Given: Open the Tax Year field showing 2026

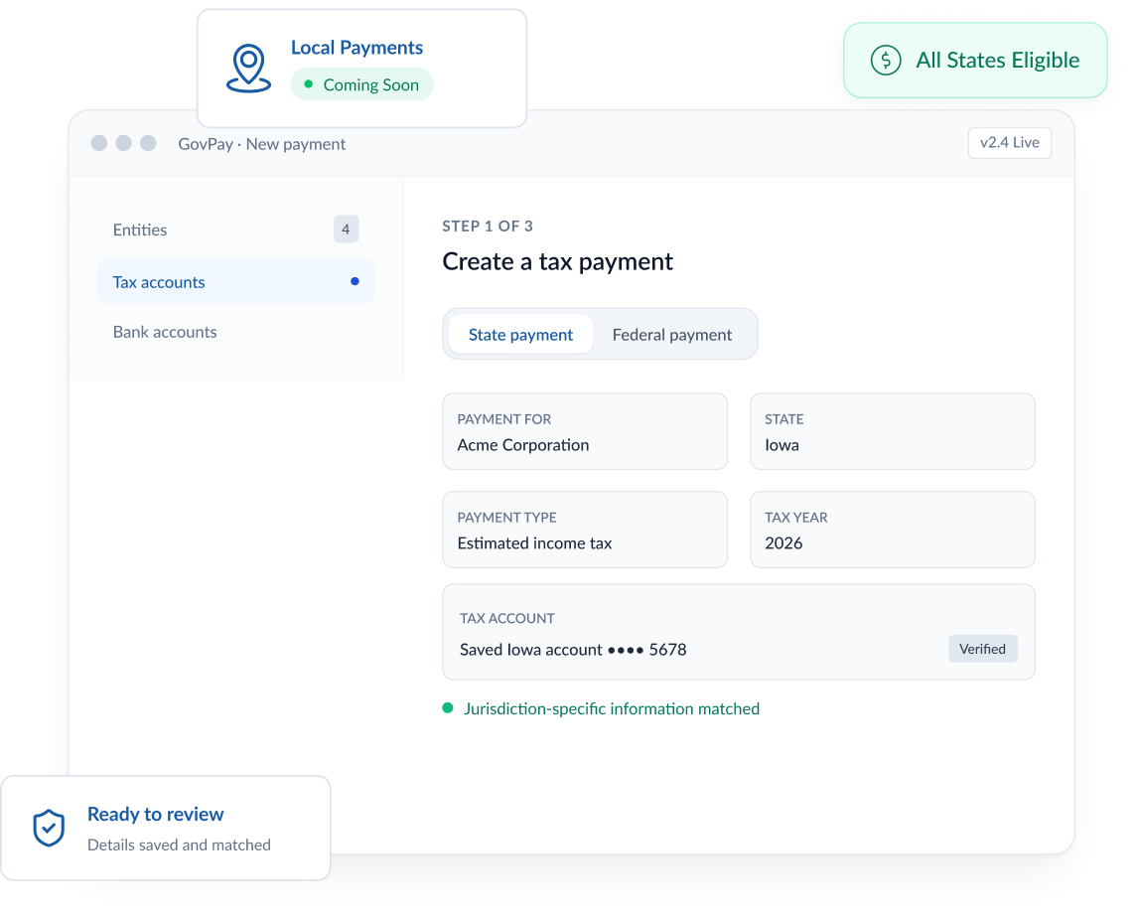Looking at the screenshot, I should [892, 530].
